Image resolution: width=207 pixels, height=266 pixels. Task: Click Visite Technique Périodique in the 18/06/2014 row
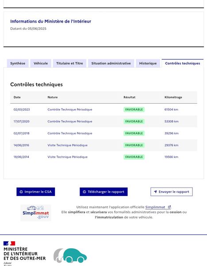pyautogui.click(x=68, y=157)
